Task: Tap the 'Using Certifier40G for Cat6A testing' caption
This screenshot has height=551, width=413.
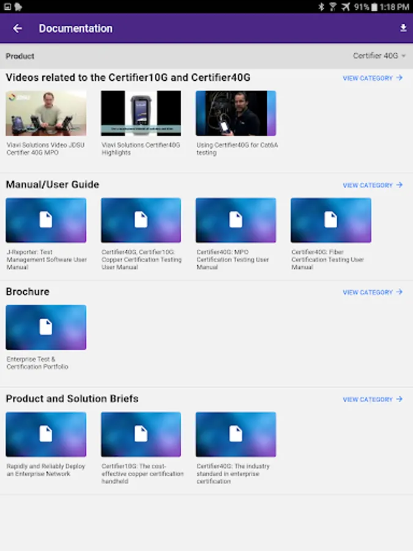Action: [237, 149]
